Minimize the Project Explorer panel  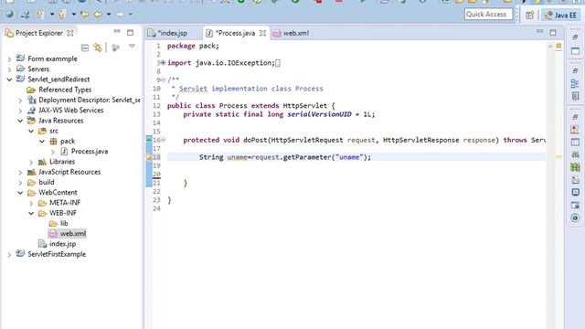pyautogui.click(x=117, y=31)
